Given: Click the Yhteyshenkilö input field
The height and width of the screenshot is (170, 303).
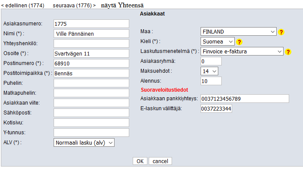Looking at the screenshot, I should [91, 43].
